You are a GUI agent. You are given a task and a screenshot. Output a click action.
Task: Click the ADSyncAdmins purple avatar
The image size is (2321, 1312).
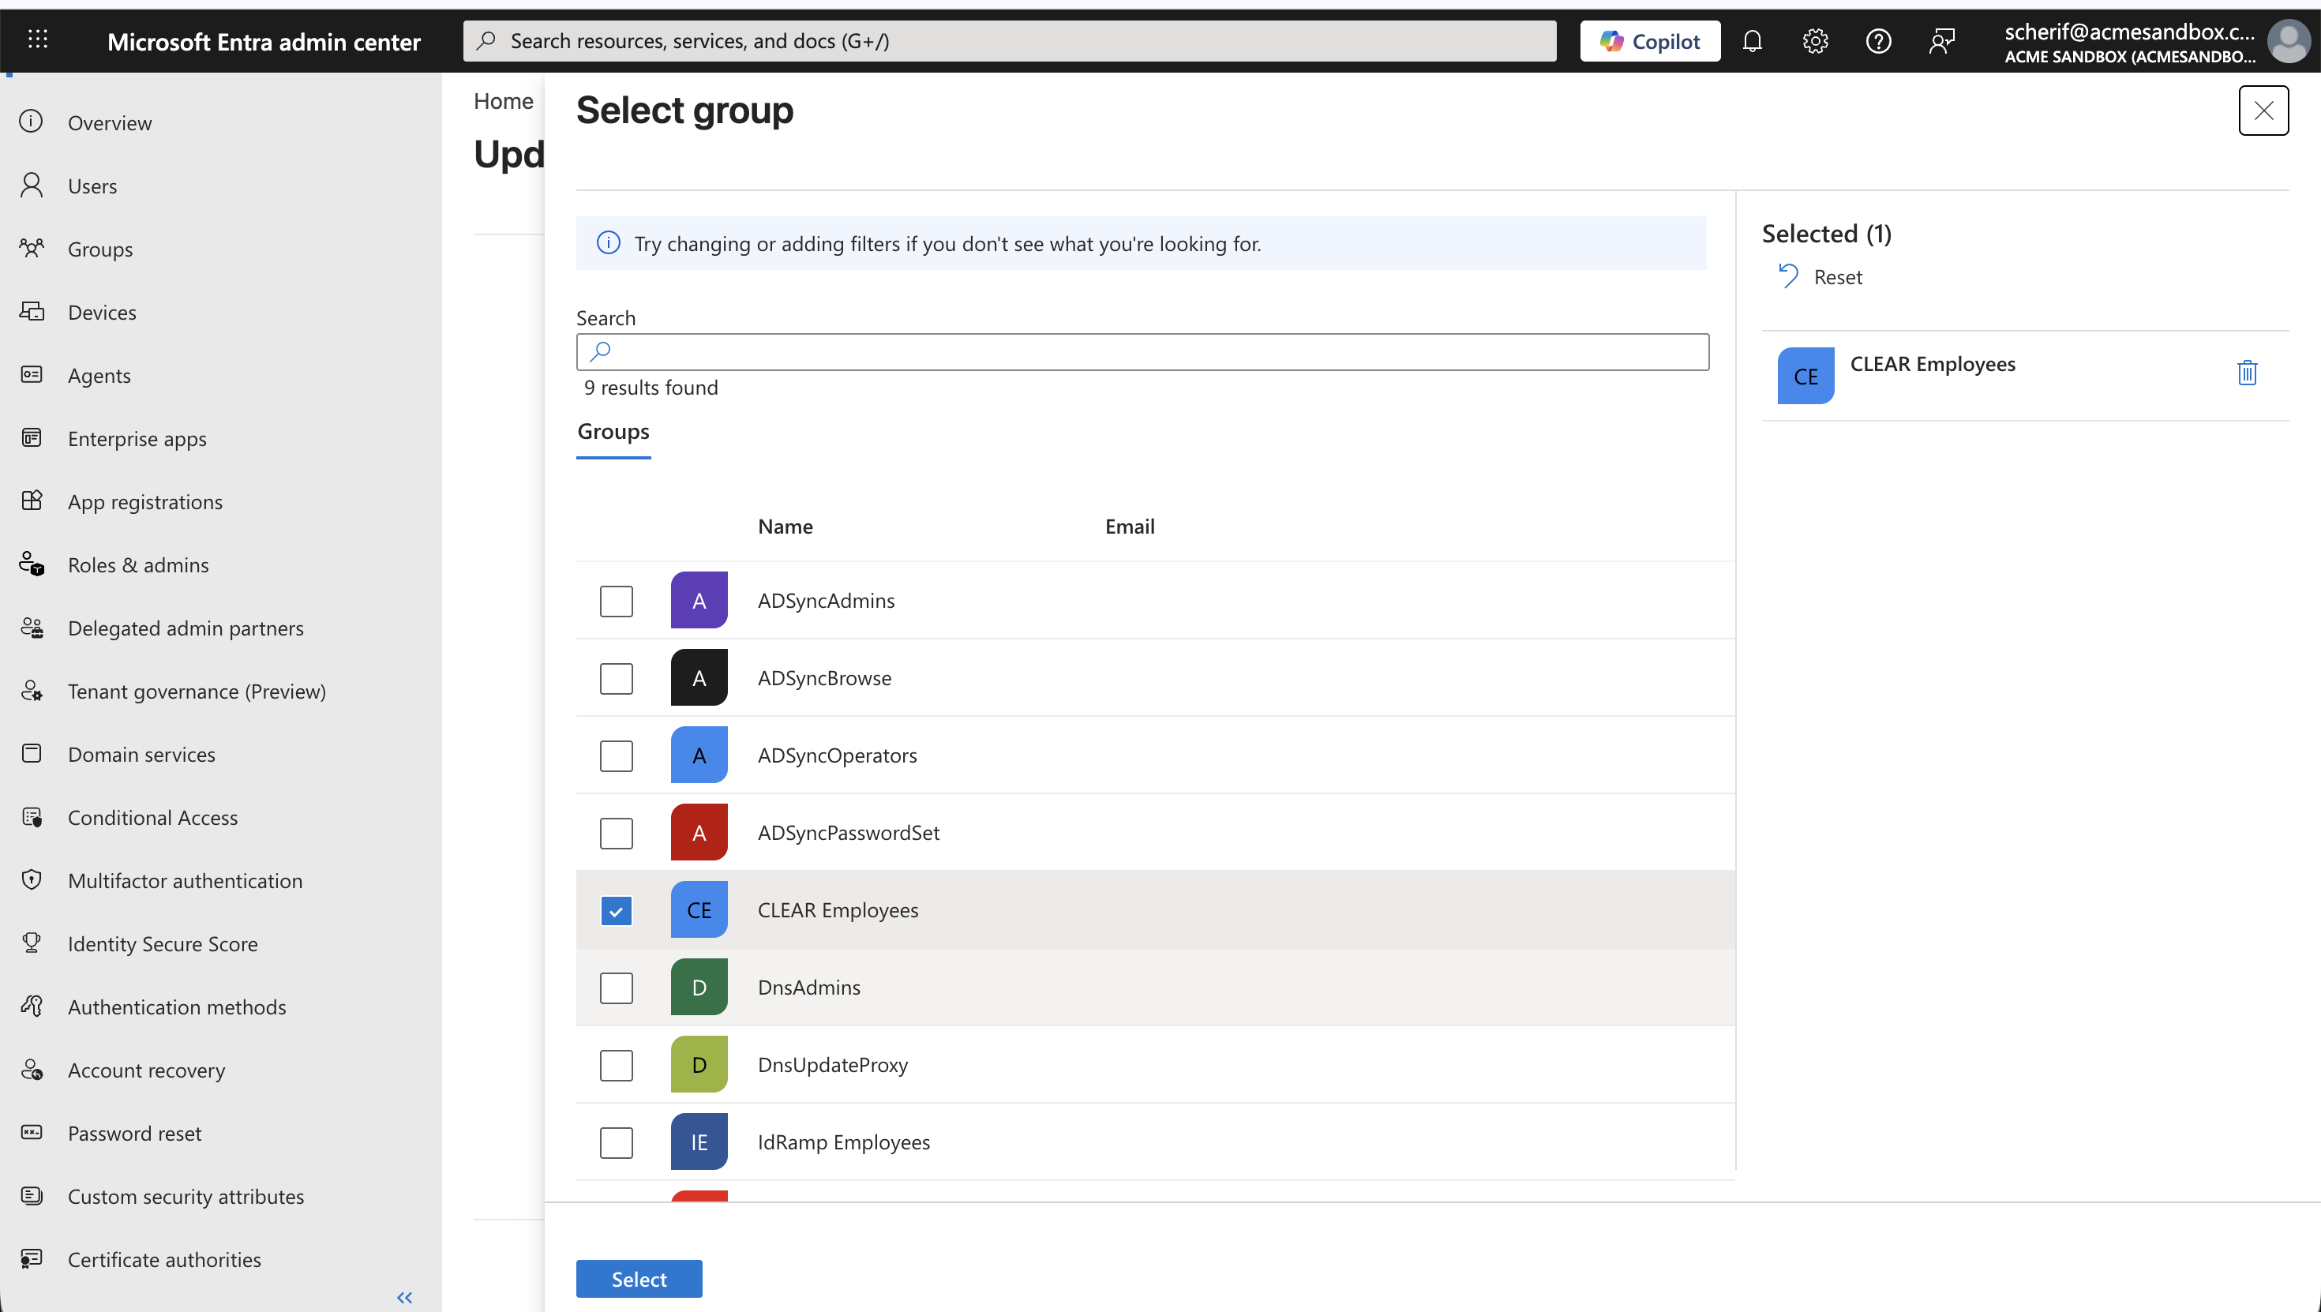coord(699,600)
